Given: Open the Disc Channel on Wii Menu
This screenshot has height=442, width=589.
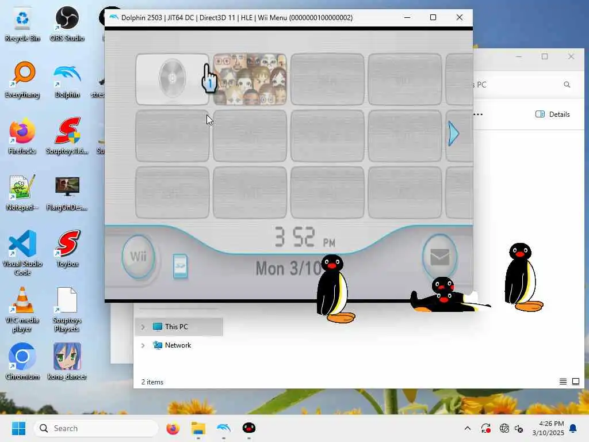Looking at the screenshot, I should click(x=172, y=79).
